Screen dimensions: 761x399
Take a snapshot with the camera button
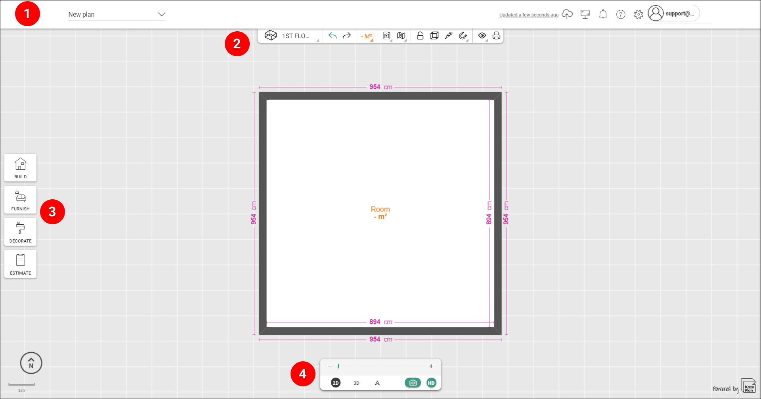coord(413,383)
